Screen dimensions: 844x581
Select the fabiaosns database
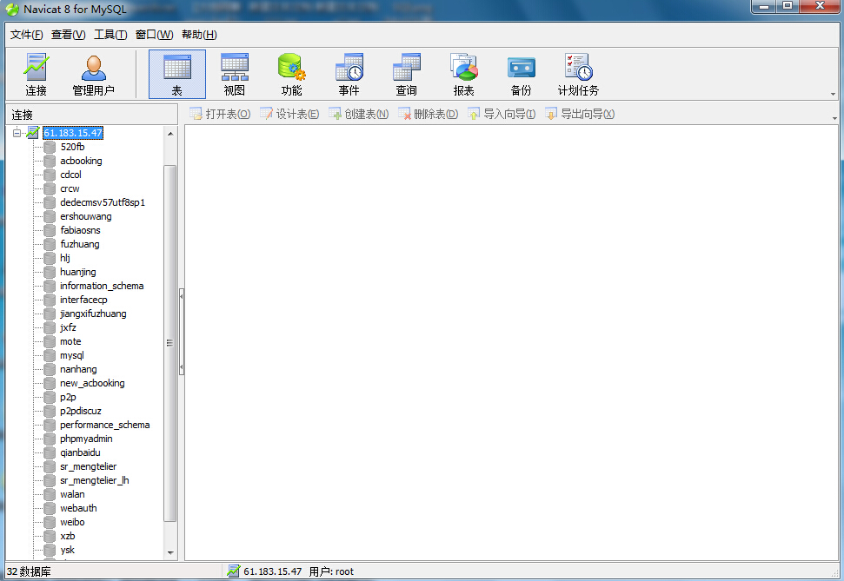coord(80,230)
